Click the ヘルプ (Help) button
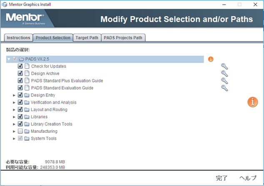 (248, 178)
